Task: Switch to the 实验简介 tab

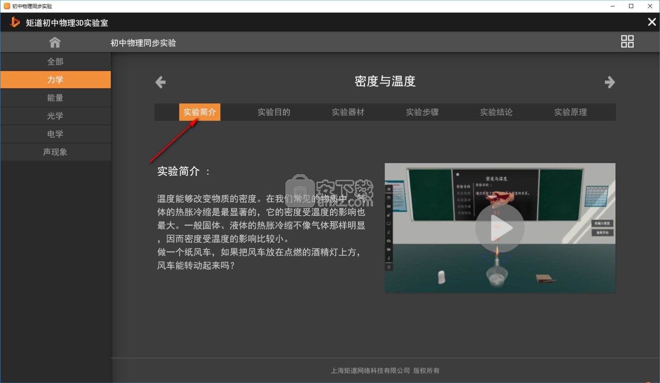Action: [x=200, y=112]
